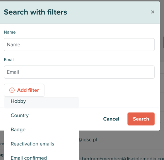The image size is (164, 160).
Task: Click the Email field label
Action: [9, 60]
